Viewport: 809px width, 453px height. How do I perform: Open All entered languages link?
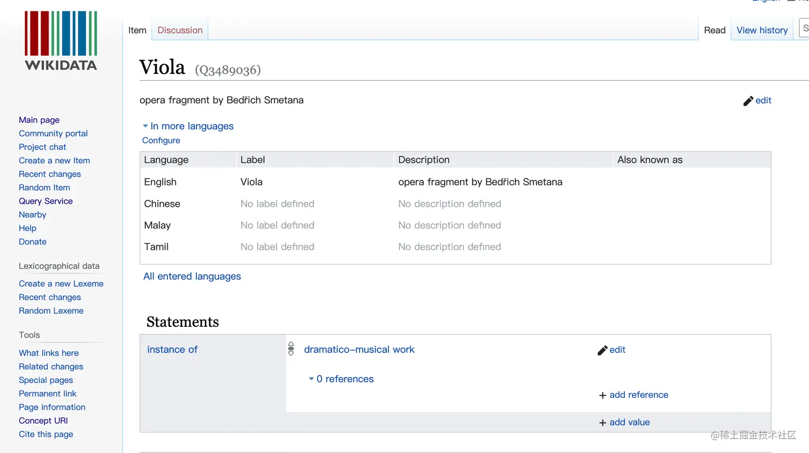tap(192, 276)
